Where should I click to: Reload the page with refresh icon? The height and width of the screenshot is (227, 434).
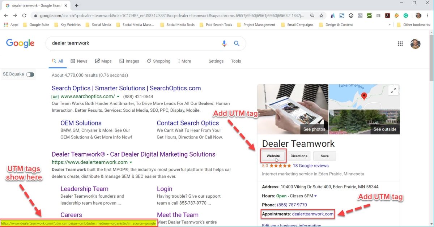[x=24, y=16]
